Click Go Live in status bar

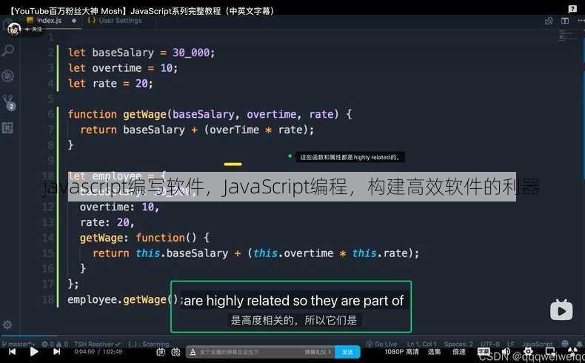point(381,344)
